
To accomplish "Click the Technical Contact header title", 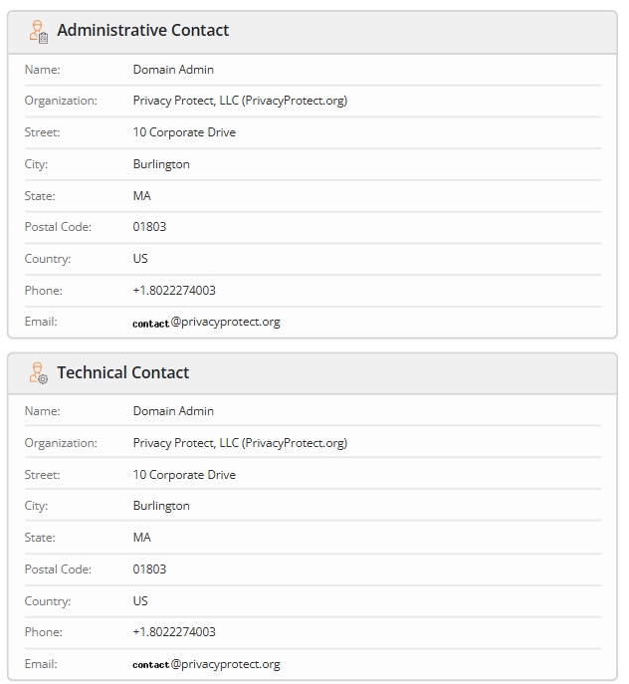I will pyautogui.click(x=122, y=373).
